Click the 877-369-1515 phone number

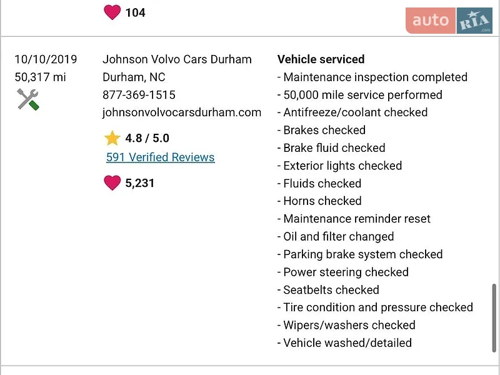point(139,95)
